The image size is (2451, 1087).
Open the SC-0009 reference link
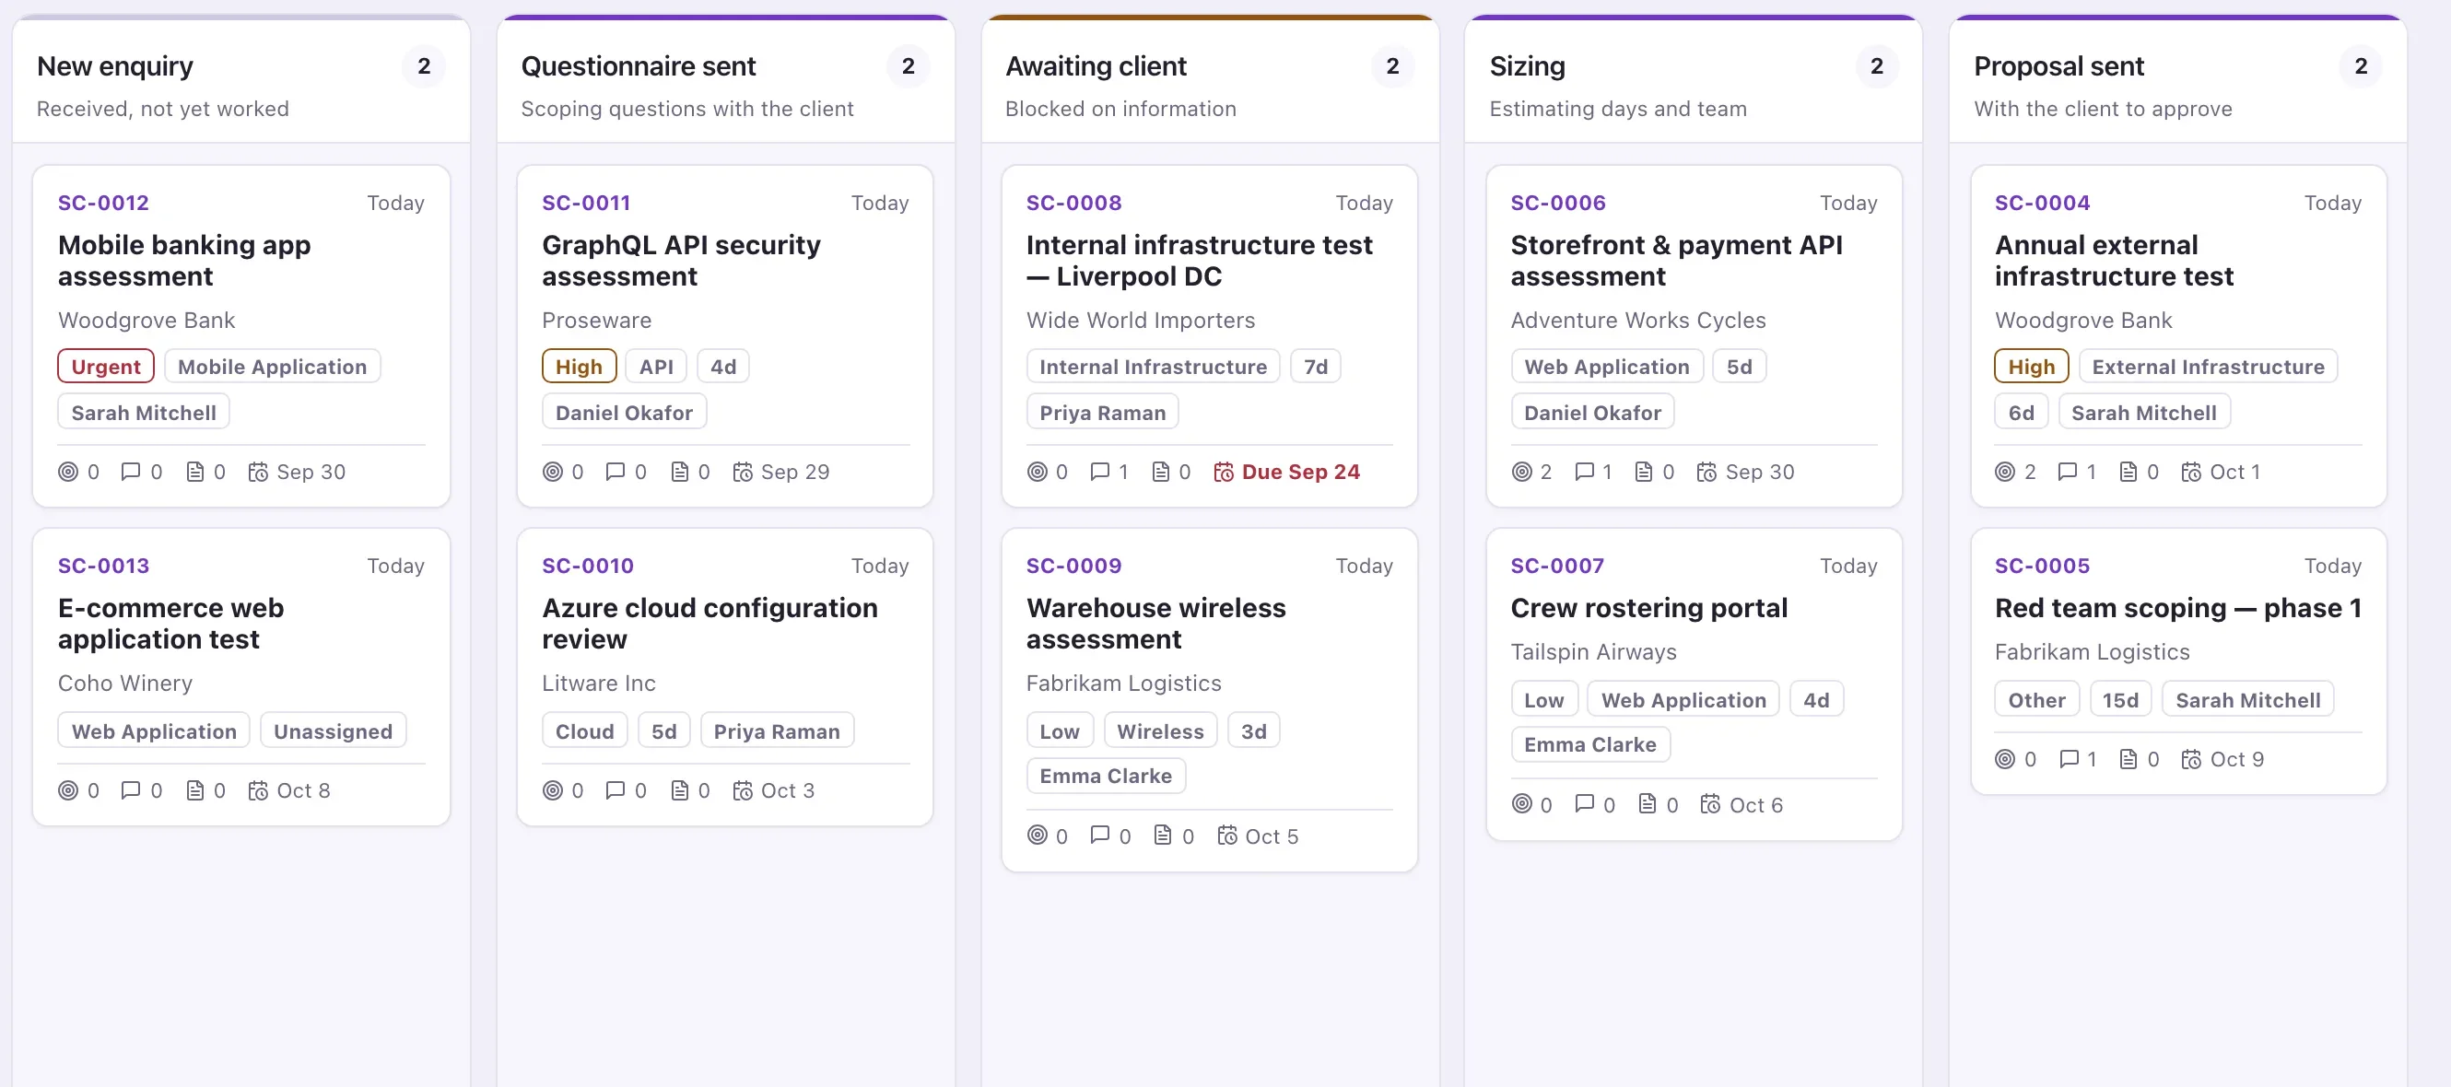pos(1073,566)
